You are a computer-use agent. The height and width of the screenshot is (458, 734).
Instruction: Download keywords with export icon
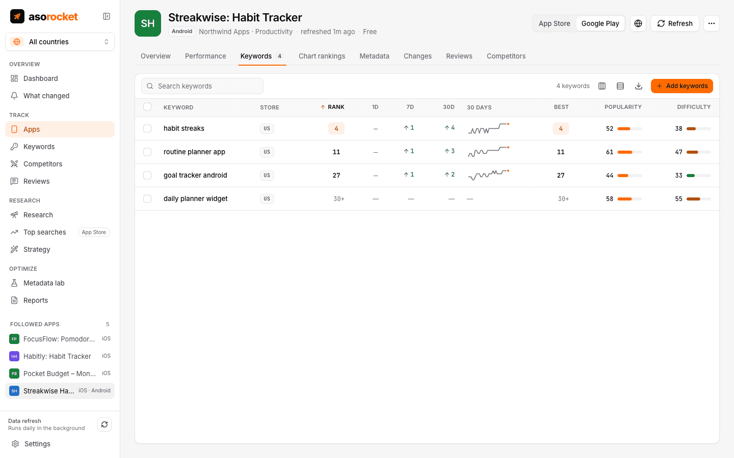(639, 86)
